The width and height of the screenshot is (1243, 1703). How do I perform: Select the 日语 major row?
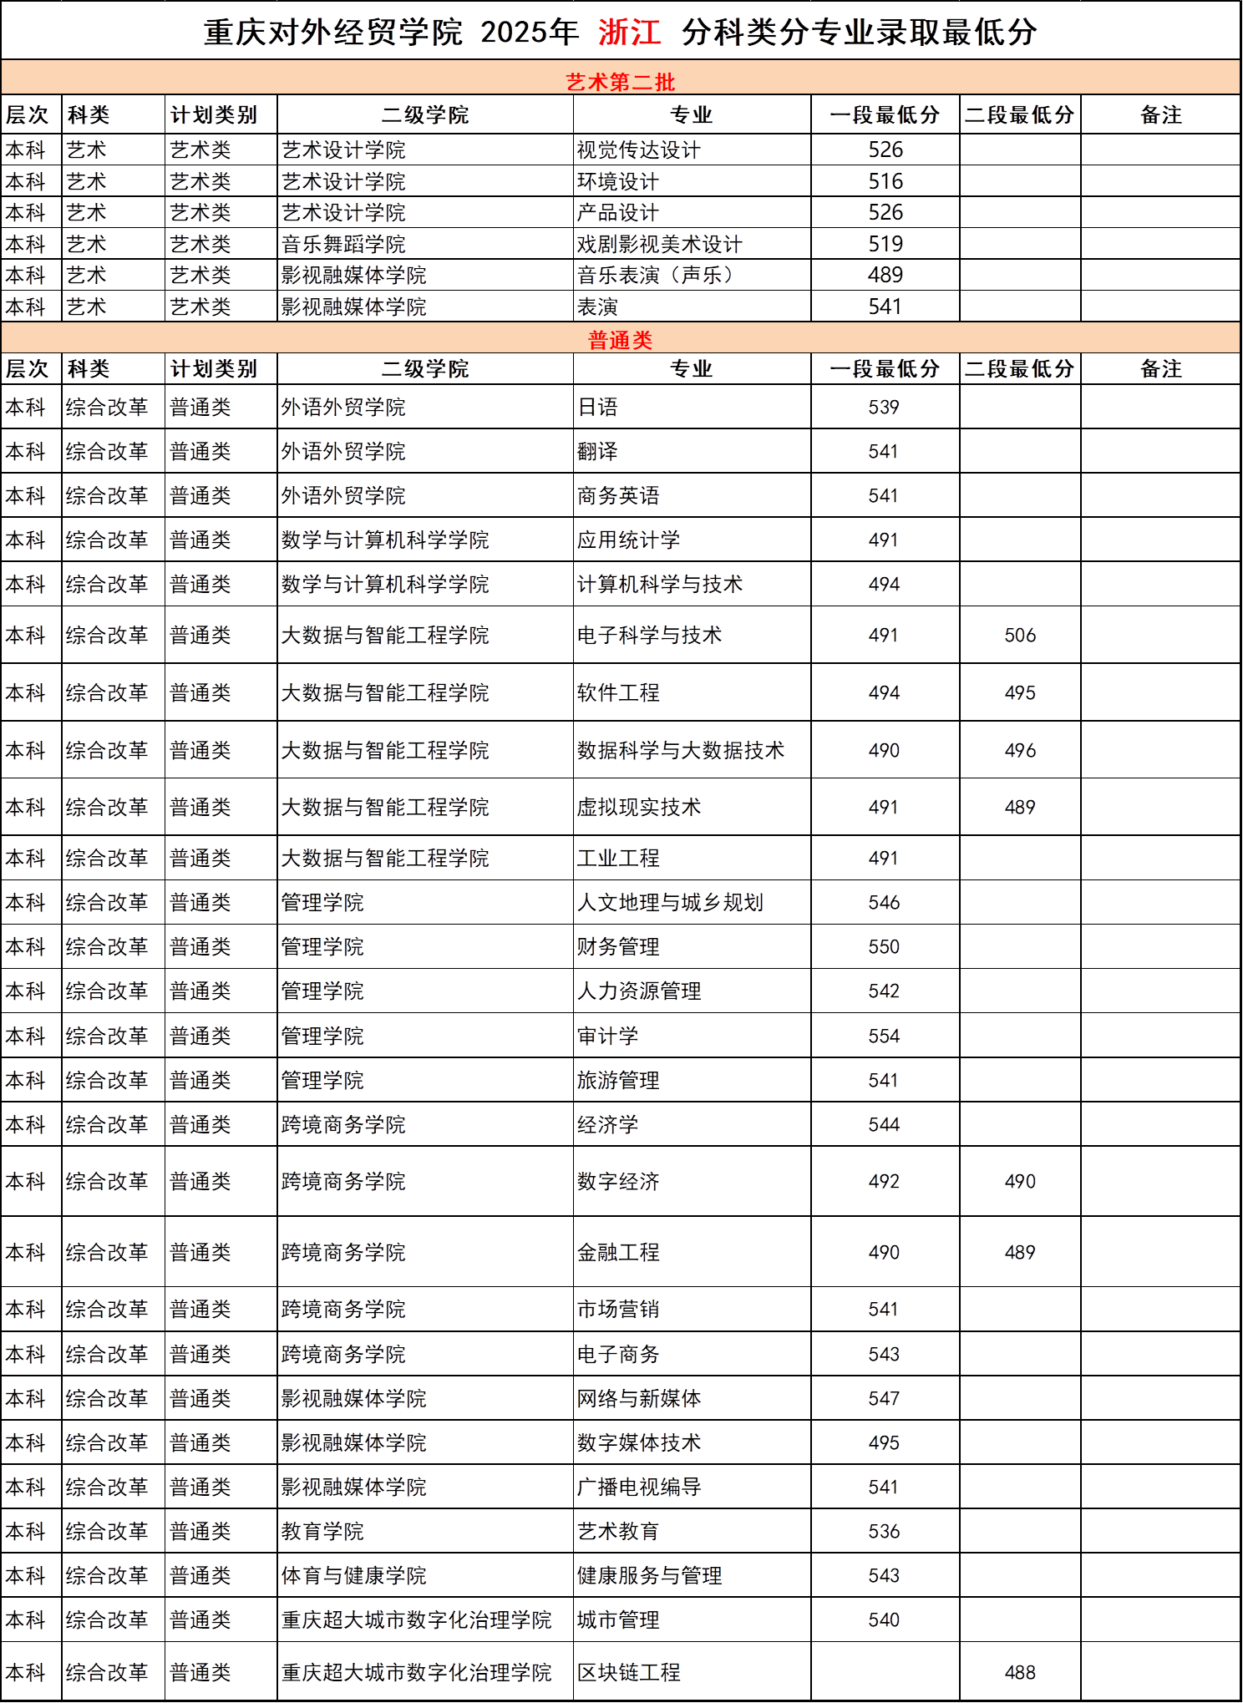point(597,408)
